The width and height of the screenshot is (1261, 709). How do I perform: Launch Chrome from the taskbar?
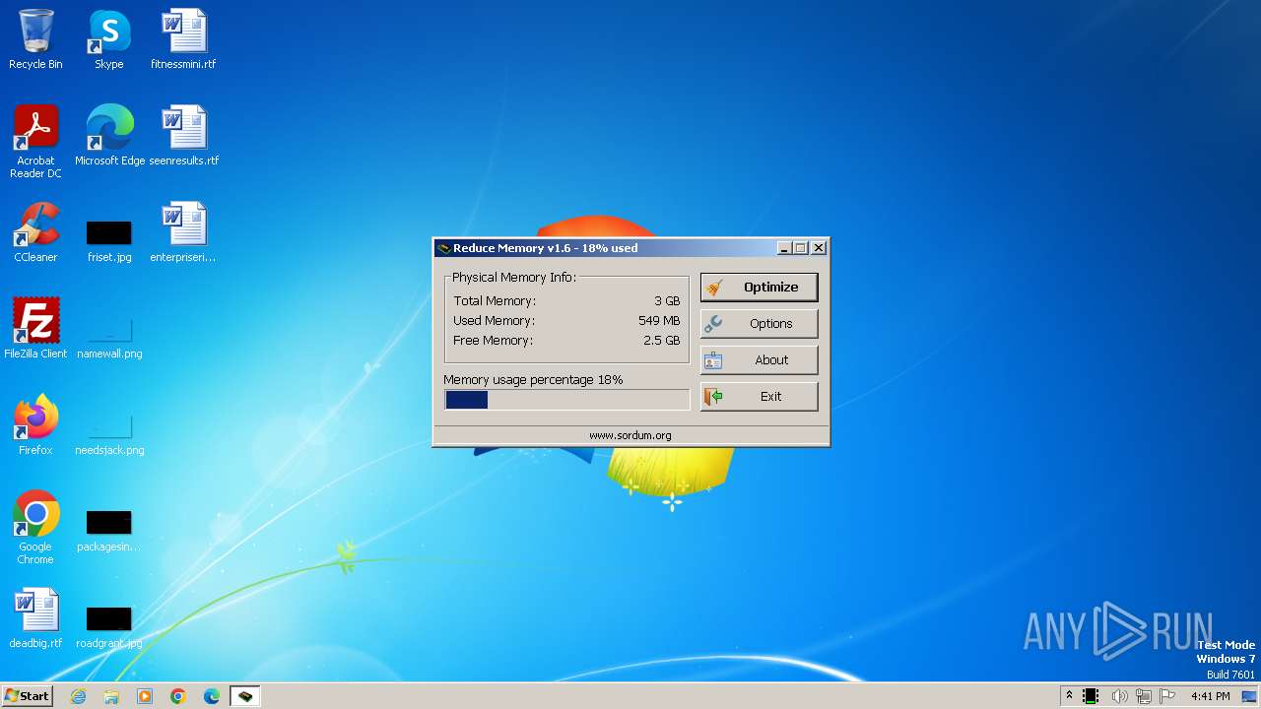(178, 696)
